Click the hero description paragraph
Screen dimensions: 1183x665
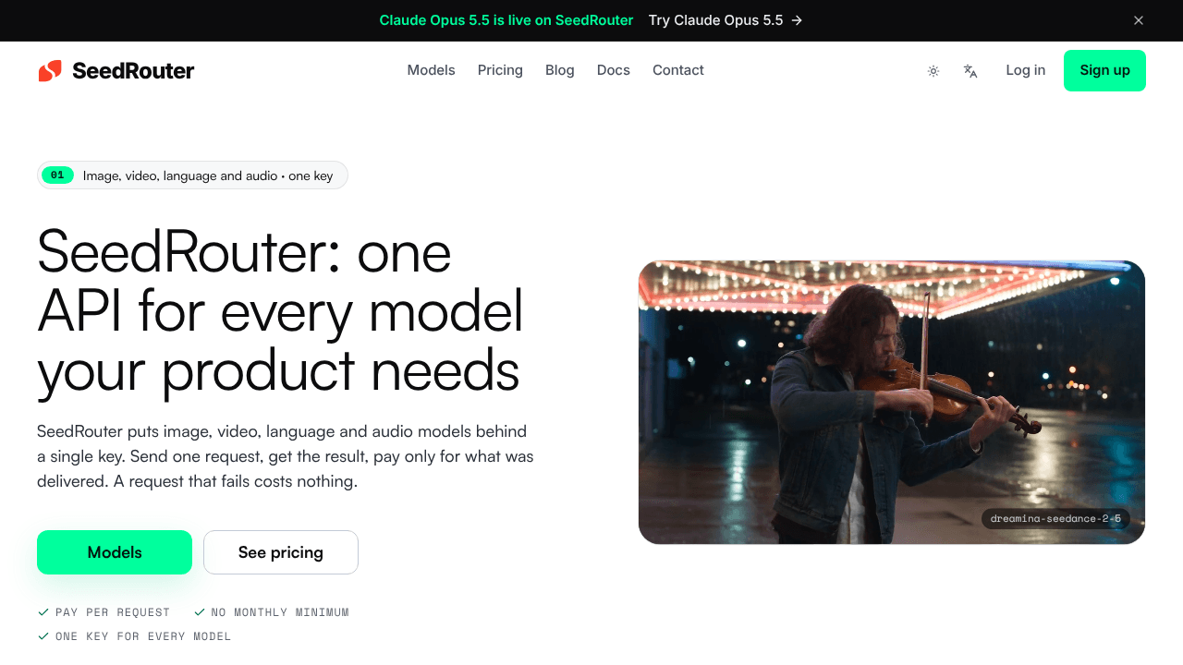tap(286, 456)
